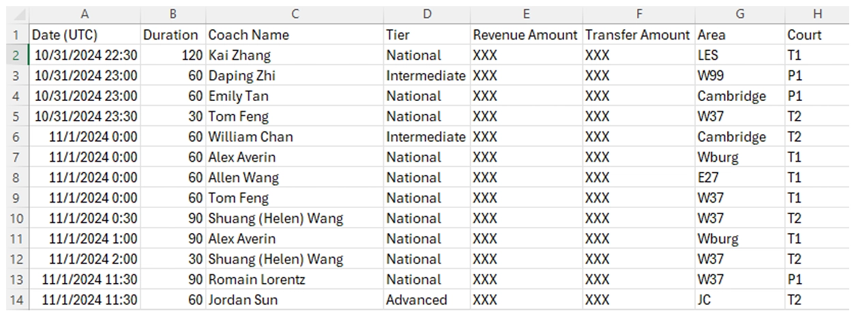Click column E header letter

(526, 14)
